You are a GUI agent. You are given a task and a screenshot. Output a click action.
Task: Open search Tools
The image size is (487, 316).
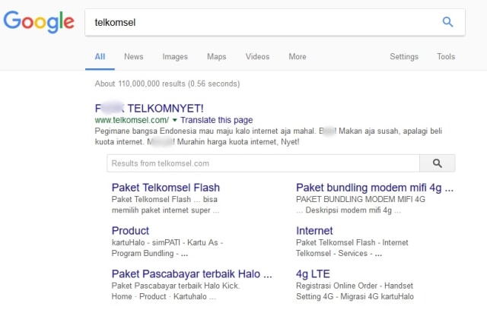[x=446, y=56]
